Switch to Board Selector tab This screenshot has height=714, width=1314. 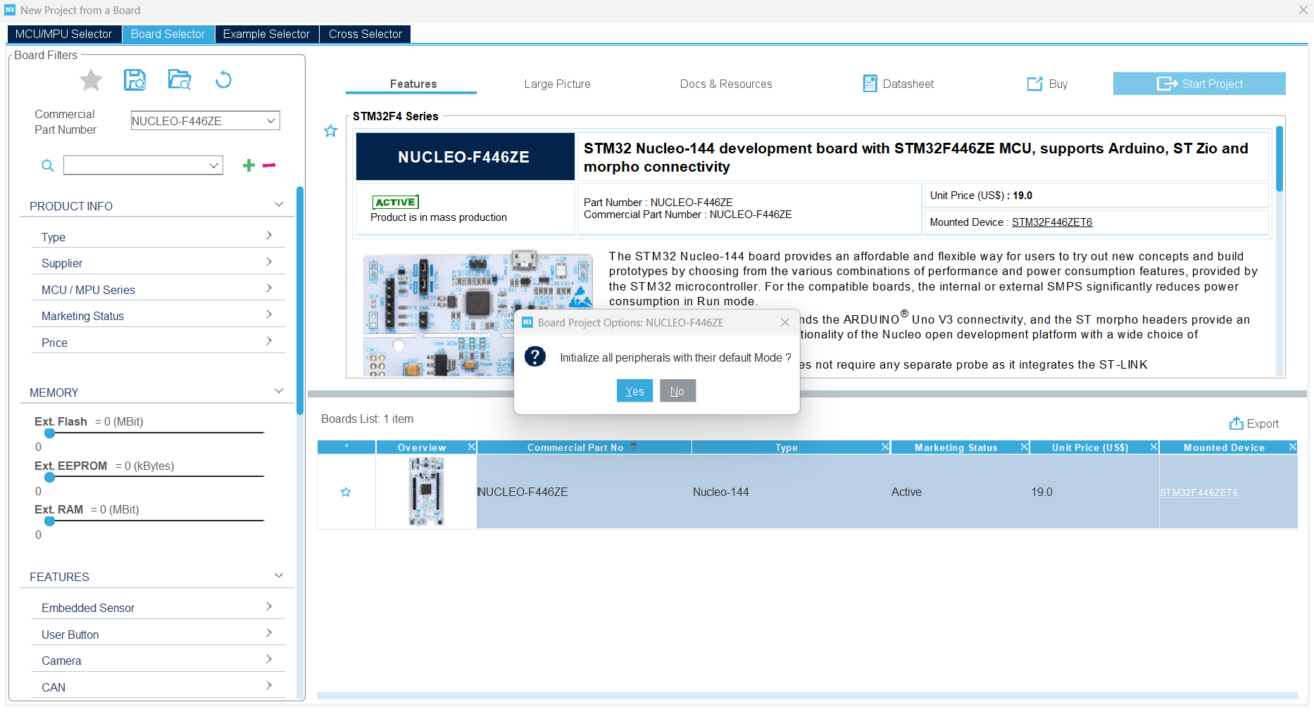[168, 34]
